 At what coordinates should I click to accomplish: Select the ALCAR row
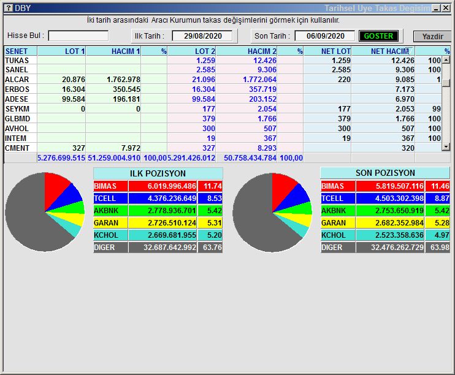tap(223, 79)
